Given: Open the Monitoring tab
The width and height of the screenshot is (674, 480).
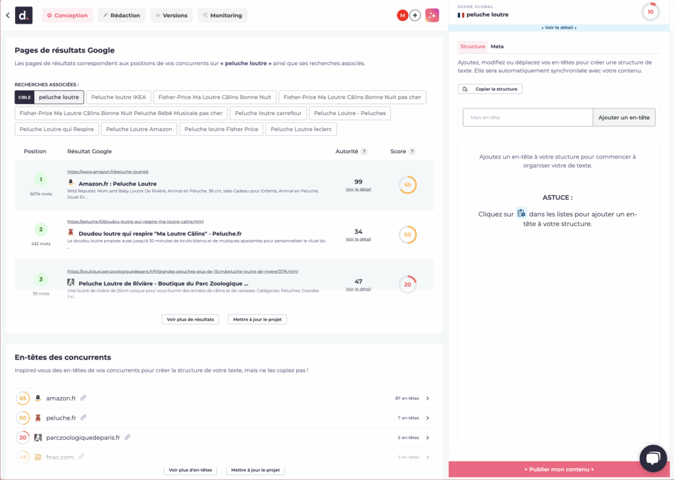Looking at the screenshot, I should 222,16.
